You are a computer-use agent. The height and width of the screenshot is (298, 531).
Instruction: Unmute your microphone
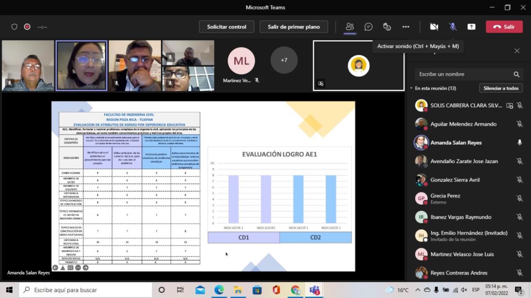click(x=453, y=27)
